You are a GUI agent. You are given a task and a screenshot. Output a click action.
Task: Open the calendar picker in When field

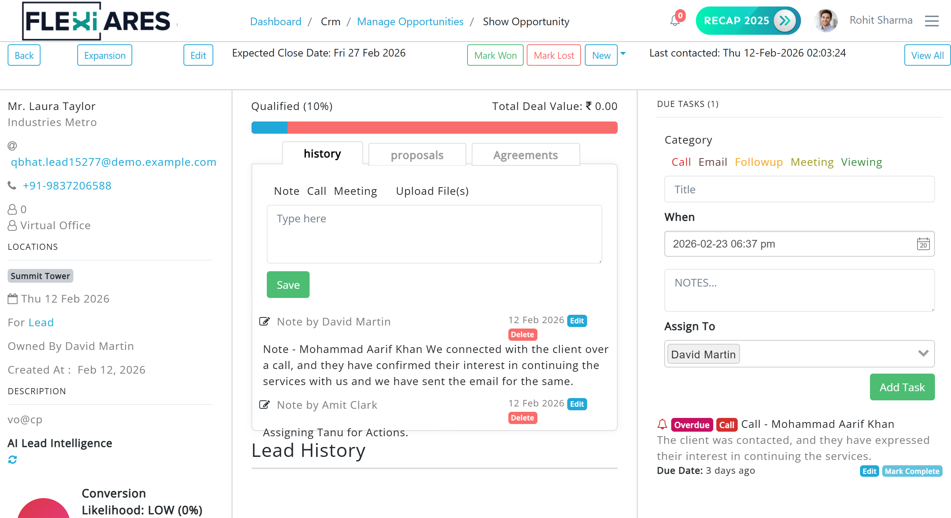[923, 244]
